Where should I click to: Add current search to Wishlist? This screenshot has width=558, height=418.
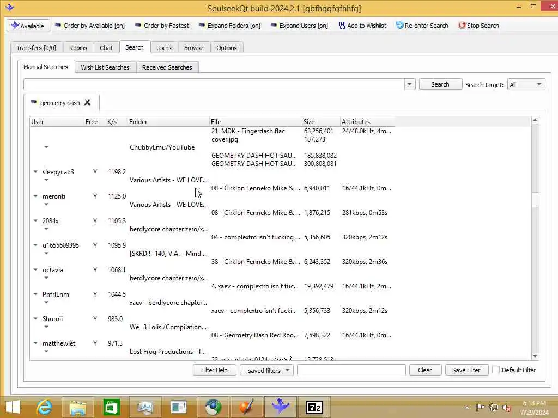[362, 26]
